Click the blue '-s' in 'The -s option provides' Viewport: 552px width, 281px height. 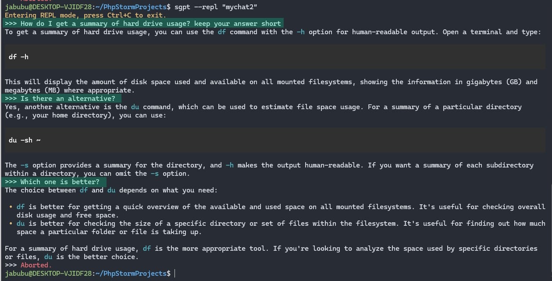click(24, 165)
